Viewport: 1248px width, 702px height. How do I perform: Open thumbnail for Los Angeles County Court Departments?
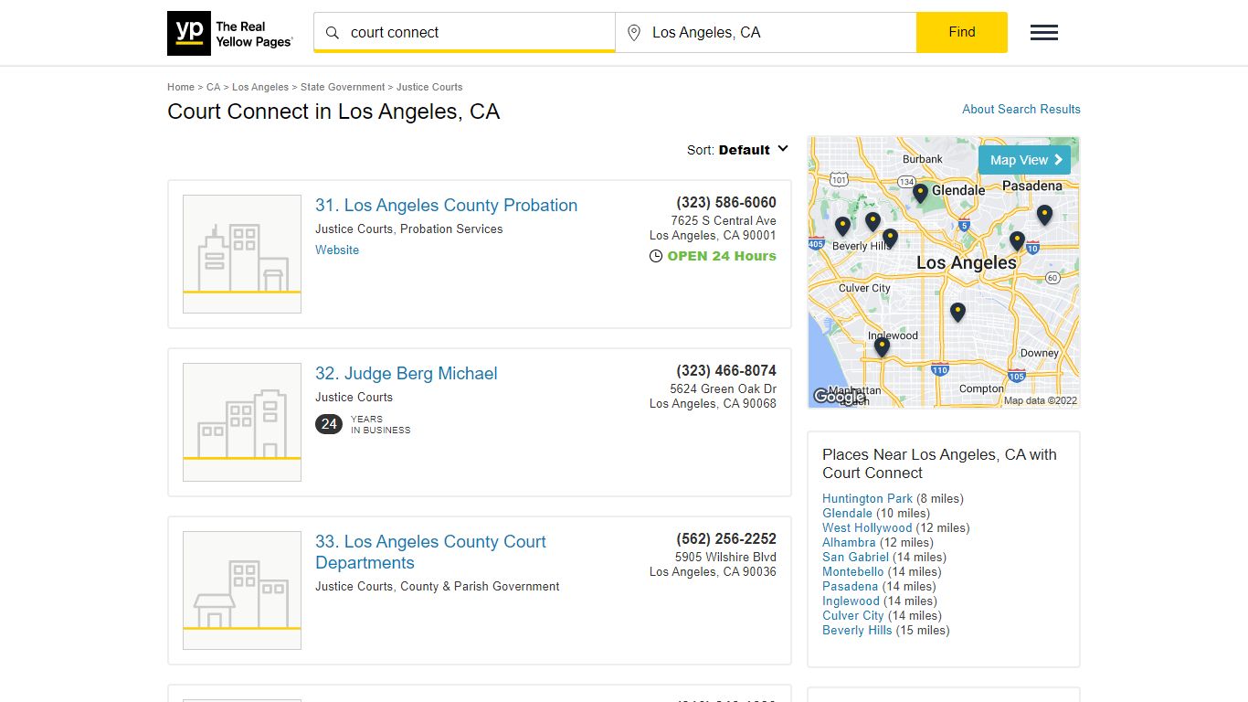click(x=242, y=590)
